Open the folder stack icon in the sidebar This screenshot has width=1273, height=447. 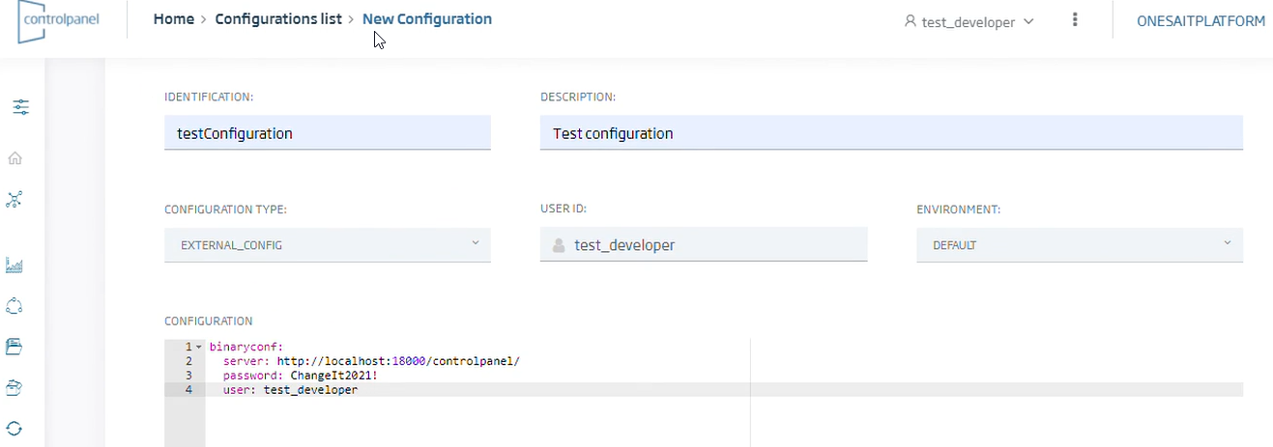(x=14, y=346)
